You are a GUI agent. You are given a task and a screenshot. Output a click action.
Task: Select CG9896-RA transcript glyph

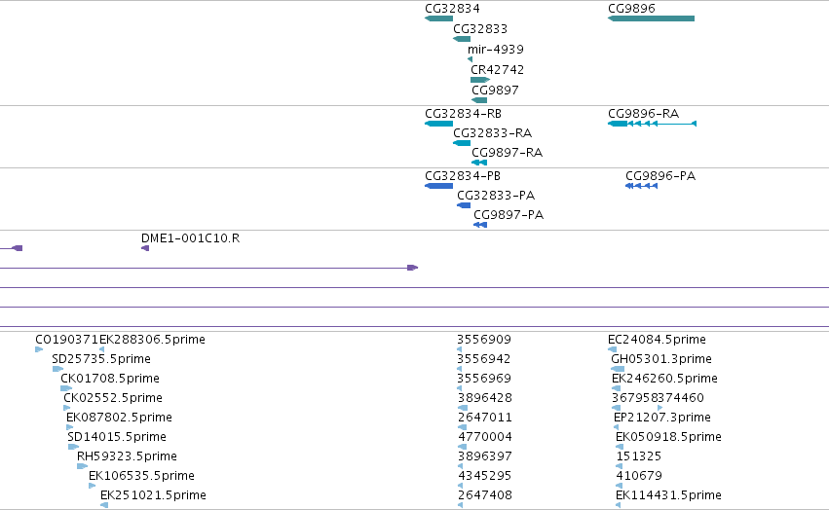[x=652, y=124]
